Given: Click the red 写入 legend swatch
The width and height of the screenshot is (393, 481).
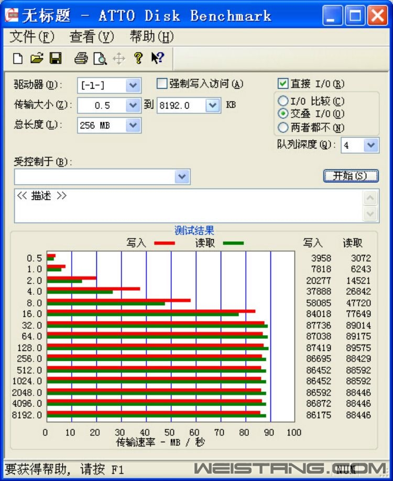Looking at the screenshot, I should click(x=165, y=243).
